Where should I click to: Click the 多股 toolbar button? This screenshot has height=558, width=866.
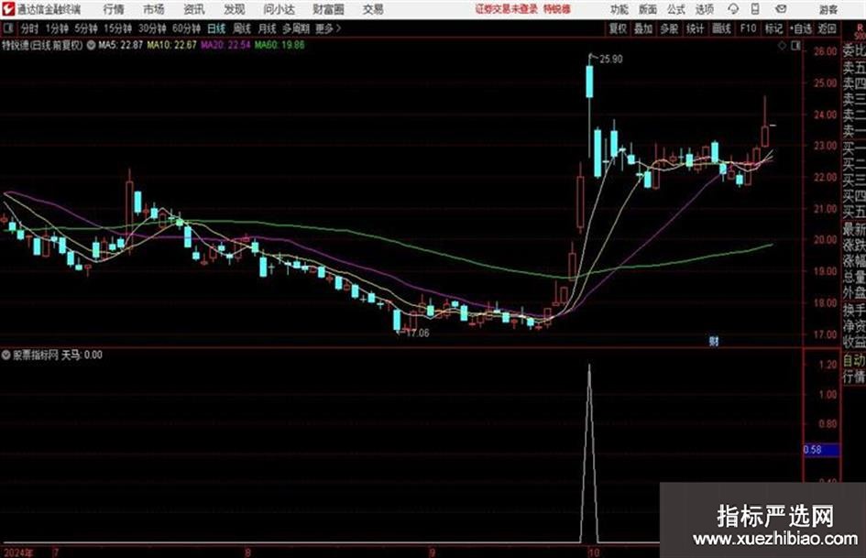669,28
